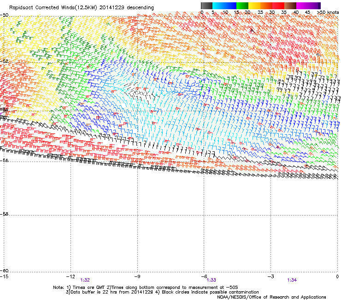The width and height of the screenshot is (341, 300).
Task: Click the '-52' latitude axis label
Action: point(4,61)
